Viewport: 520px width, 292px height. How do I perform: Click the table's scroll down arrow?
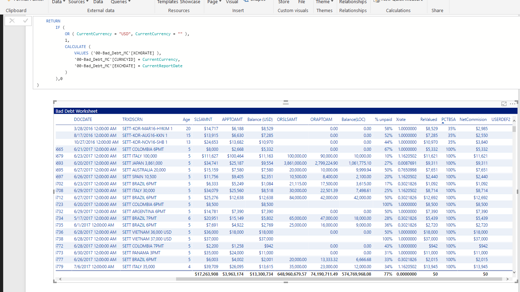pos(514,272)
